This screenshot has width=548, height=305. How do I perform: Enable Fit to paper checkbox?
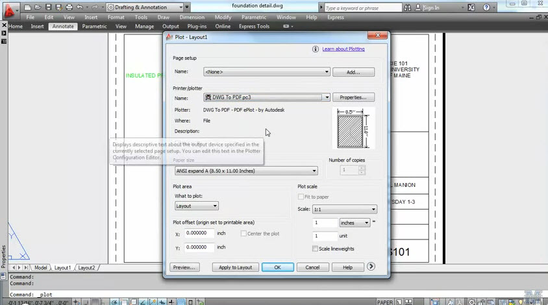coord(301,197)
